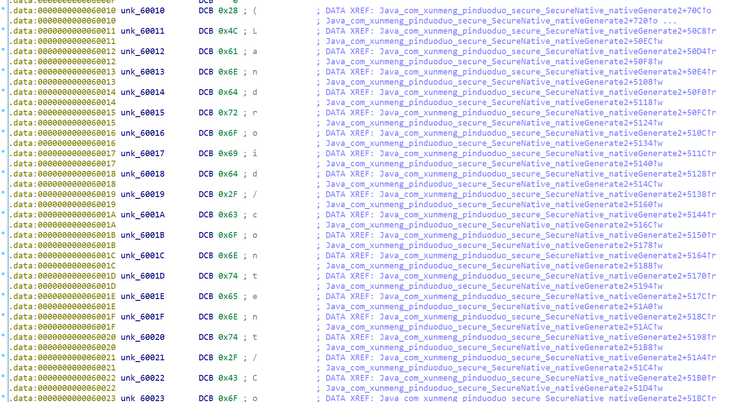This screenshot has width=730, height=402.
Task: Click the 0x61 byte value
Action: click(228, 51)
